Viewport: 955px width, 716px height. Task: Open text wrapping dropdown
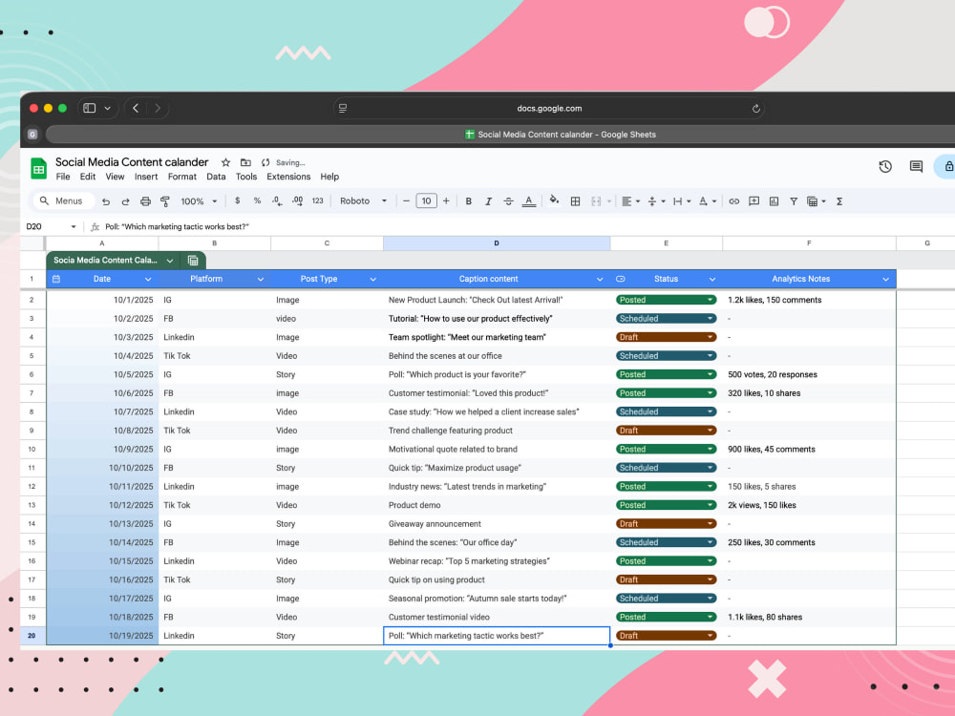pyautogui.click(x=682, y=201)
